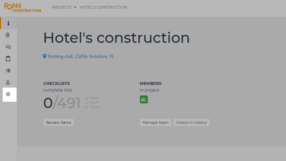The height and width of the screenshot is (161, 286).
Task: Click the checklist graphic beside 0/491
Action: [x=92, y=102]
